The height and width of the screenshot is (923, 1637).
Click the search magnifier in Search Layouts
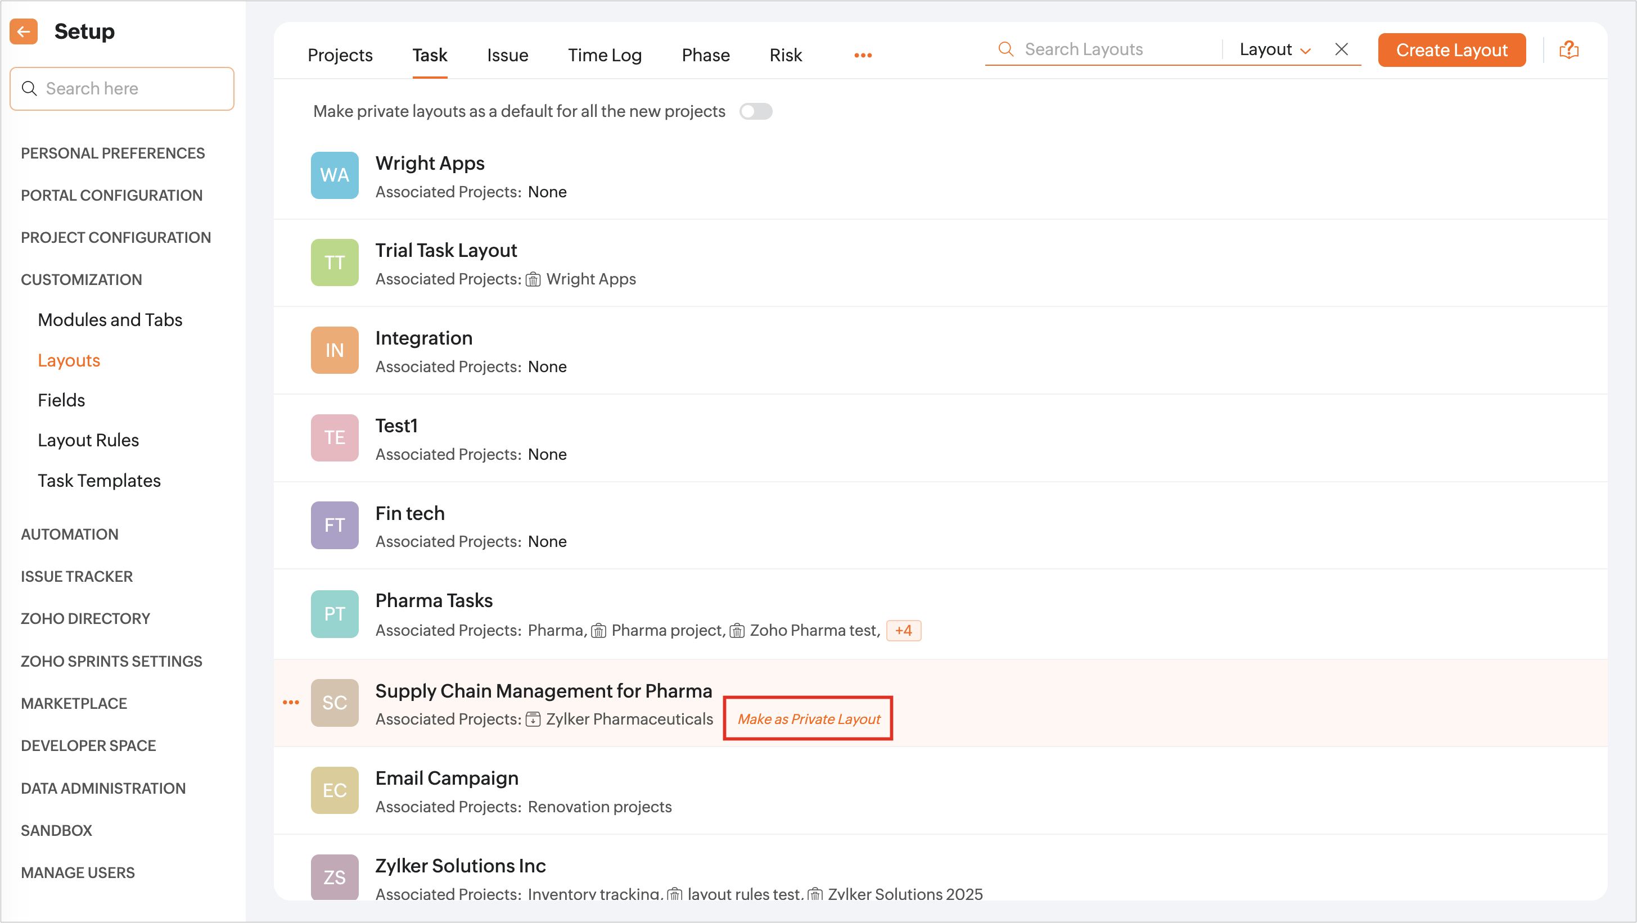pyautogui.click(x=1005, y=49)
